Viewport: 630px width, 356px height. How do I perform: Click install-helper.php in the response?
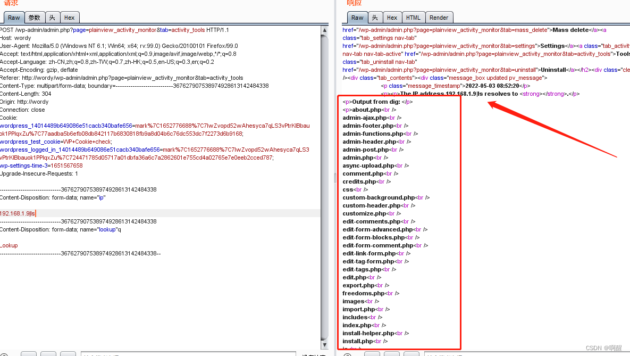(368, 333)
